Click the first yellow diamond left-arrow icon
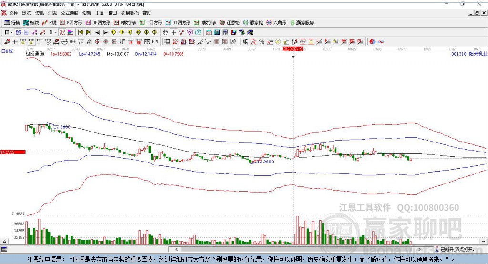The image size is (488, 264). (x=113, y=32)
